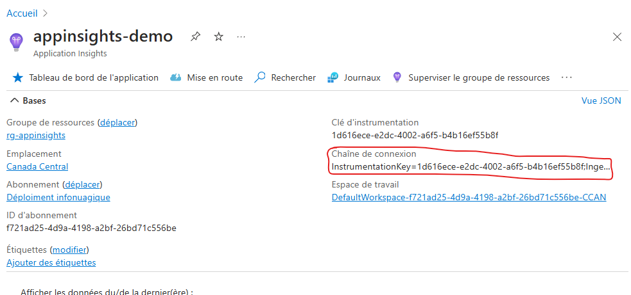The height and width of the screenshot is (295, 631).
Task: Open Tableau de bord de l'application
Action: (94, 77)
